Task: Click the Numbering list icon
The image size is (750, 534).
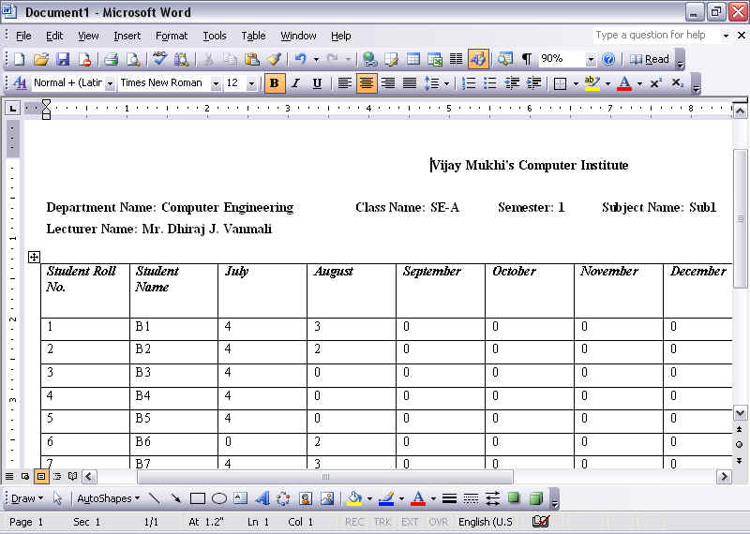Action: [468, 83]
